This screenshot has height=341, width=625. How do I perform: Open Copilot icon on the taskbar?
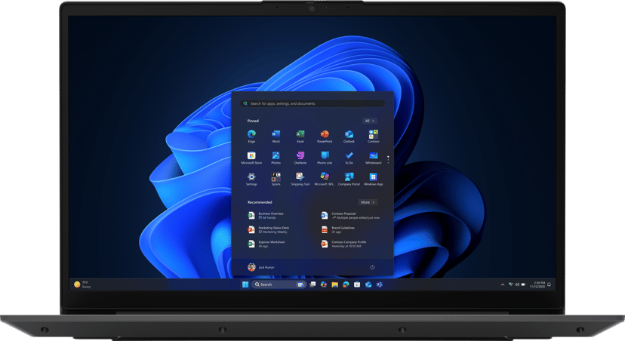pos(324,284)
